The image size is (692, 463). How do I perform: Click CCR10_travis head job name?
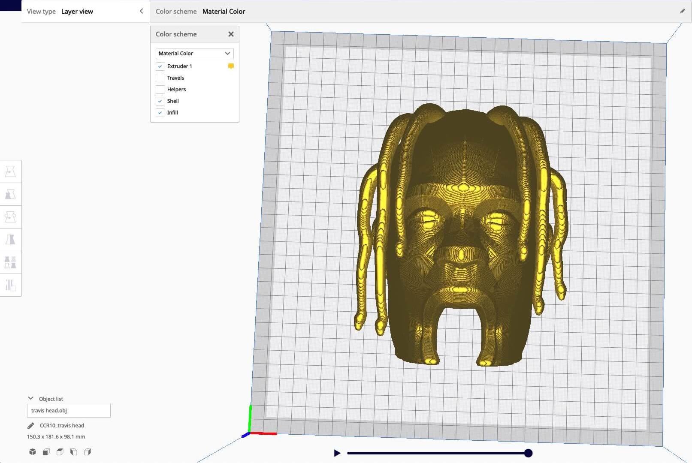point(62,426)
